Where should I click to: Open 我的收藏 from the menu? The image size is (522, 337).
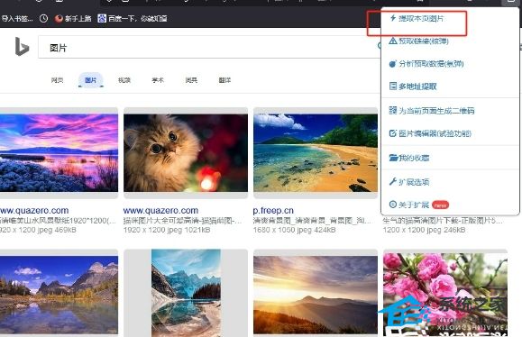(414, 158)
